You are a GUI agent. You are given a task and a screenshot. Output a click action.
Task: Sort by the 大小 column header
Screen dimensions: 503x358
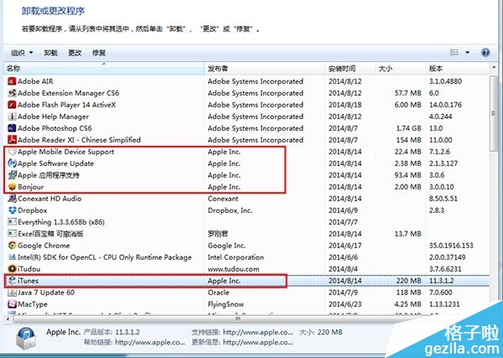[x=401, y=68]
